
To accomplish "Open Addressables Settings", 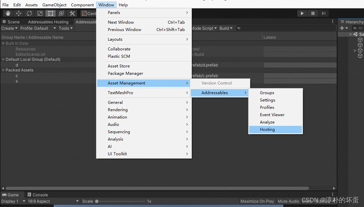I will [x=276, y=100].
